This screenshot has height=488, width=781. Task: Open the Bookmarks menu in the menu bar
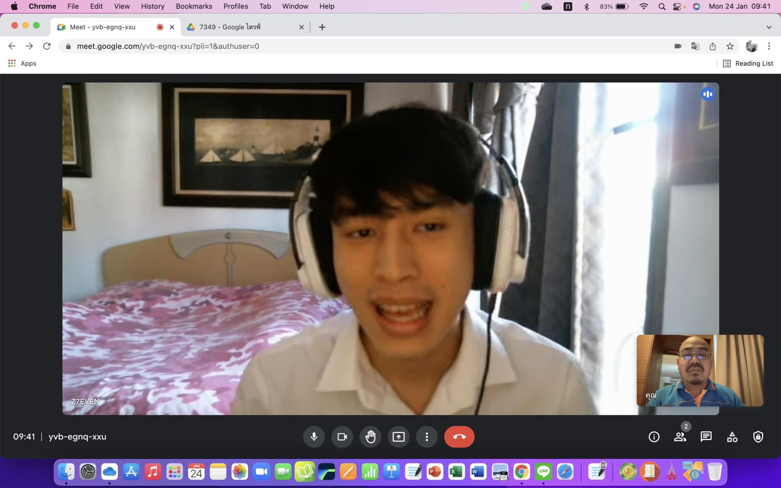194,6
